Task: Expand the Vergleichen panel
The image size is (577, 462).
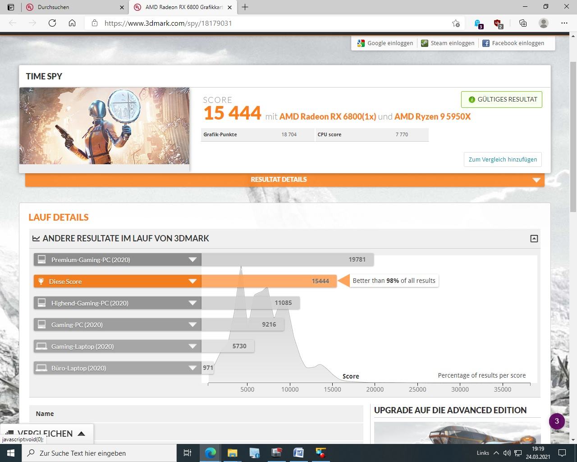Action: 47,434
